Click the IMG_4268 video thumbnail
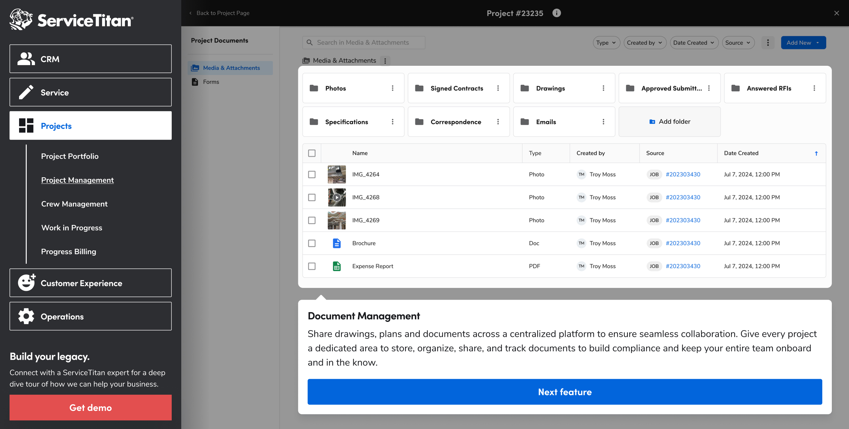The height and width of the screenshot is (429, 849). coord(336,197)
